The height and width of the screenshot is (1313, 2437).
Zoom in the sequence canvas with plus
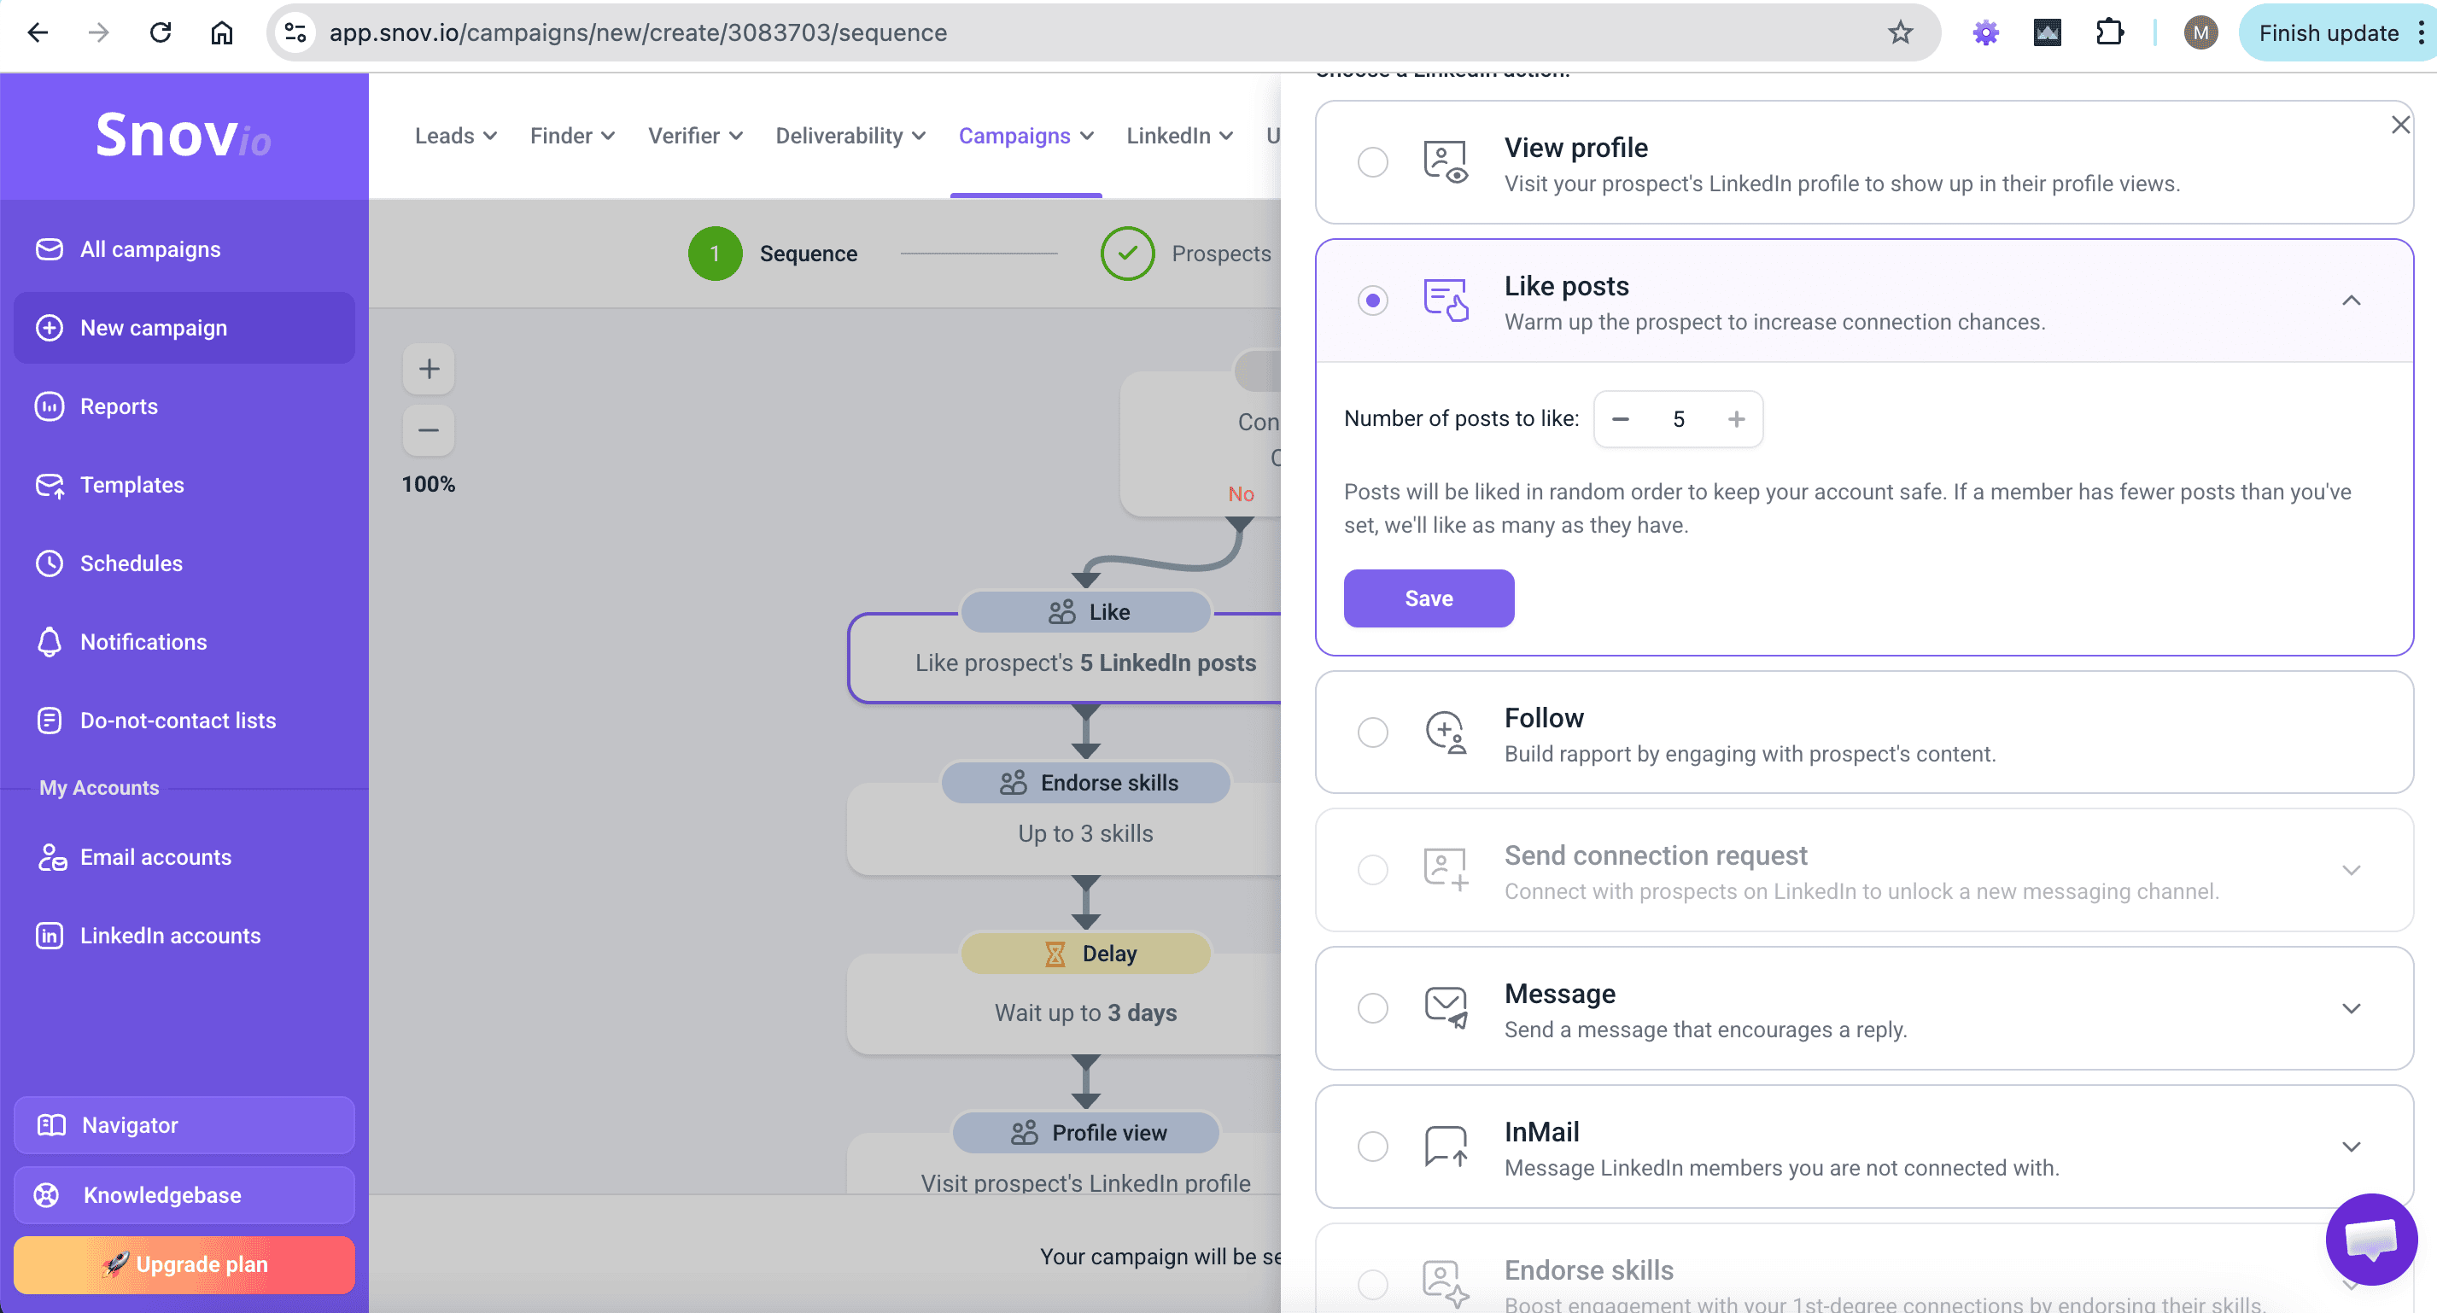429,368
